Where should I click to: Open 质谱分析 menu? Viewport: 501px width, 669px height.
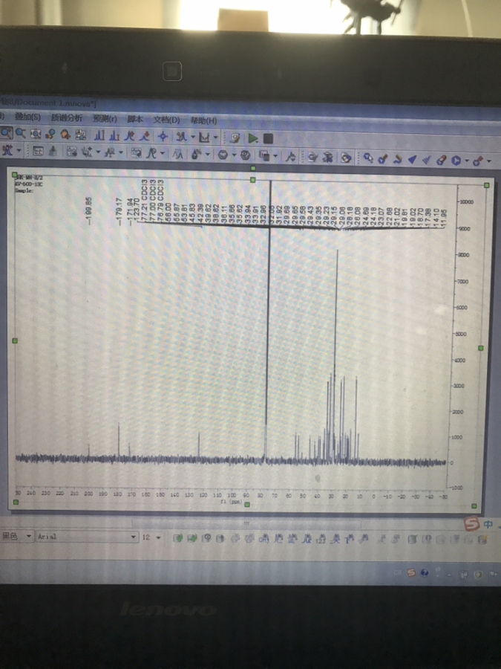[67, 117]
